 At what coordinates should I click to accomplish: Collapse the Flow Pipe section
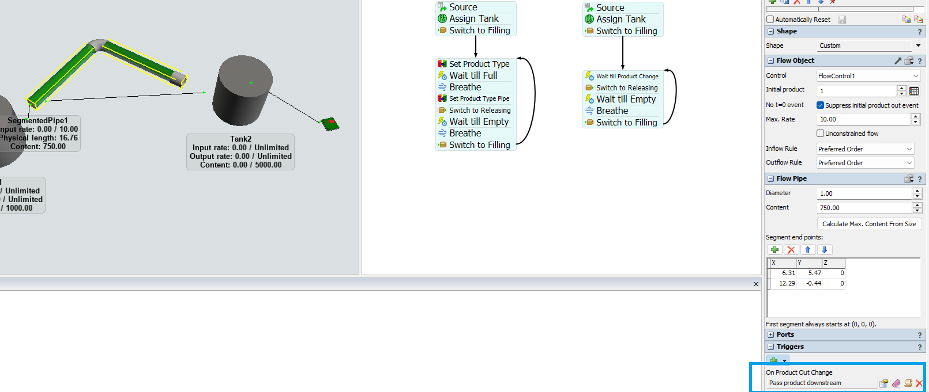771,179
